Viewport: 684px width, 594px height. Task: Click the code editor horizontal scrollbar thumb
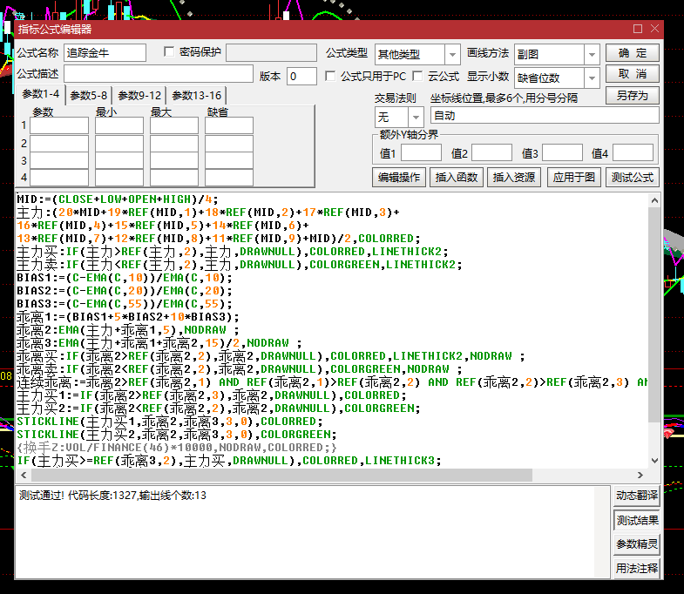[281, 475]
